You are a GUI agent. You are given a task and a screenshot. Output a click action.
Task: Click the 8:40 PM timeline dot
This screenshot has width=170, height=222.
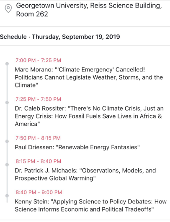(7, 196)
